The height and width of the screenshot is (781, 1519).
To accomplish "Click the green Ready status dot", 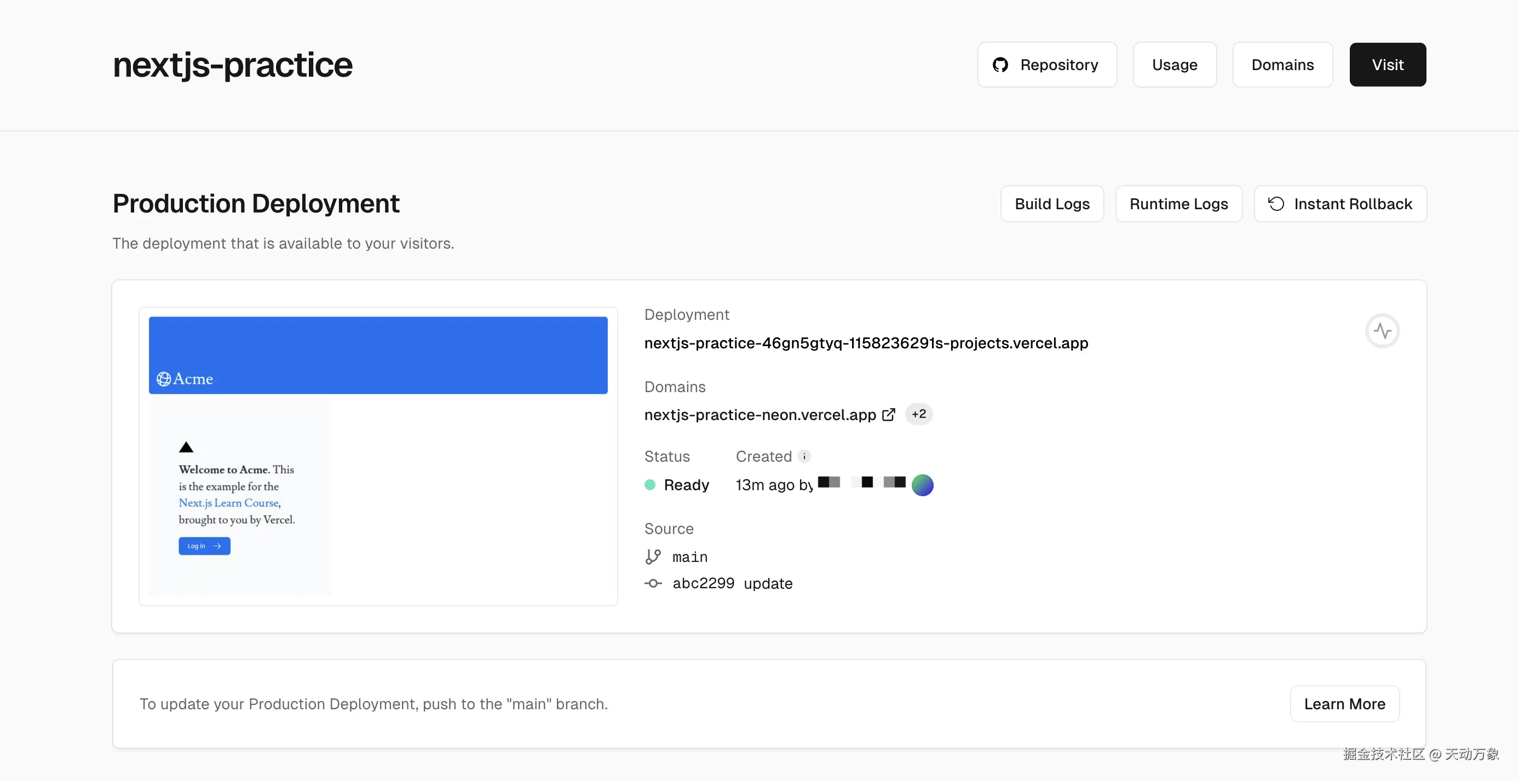I will (650, 485).
